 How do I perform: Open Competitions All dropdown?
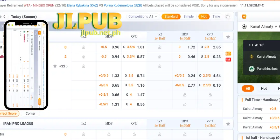143,17
